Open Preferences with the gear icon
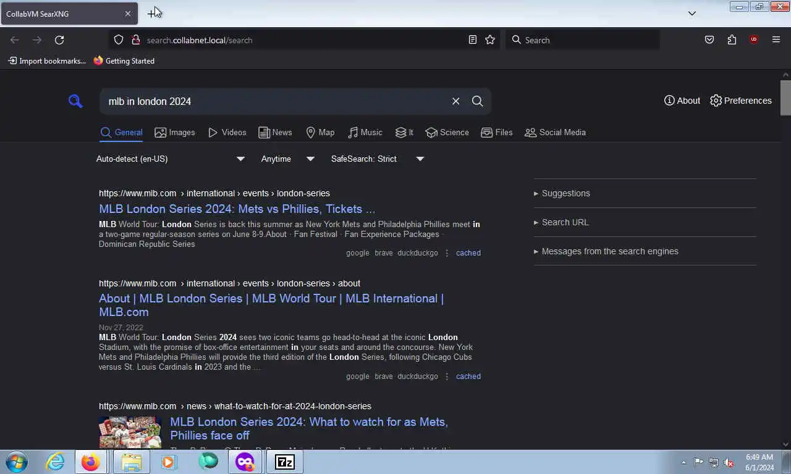The width and height of the screenshot is (791, 474). pyautogui.click(x=741, y=101)
